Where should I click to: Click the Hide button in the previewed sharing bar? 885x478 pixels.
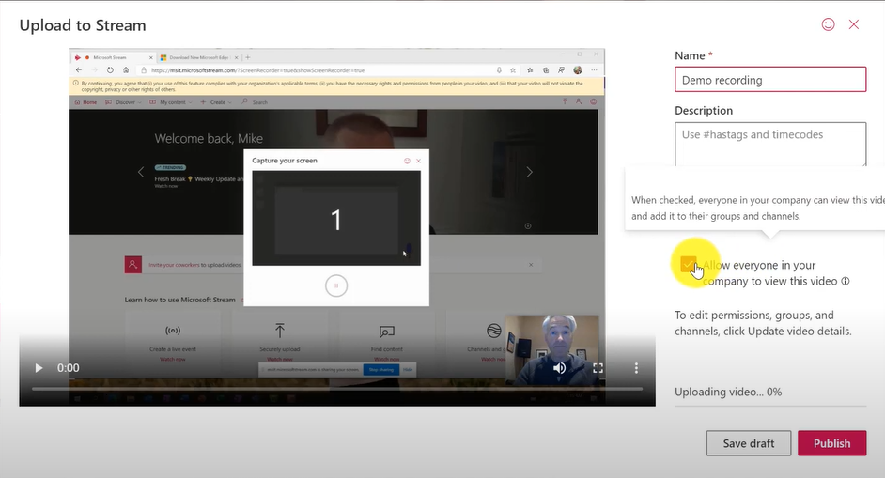(x=408, y=370)
